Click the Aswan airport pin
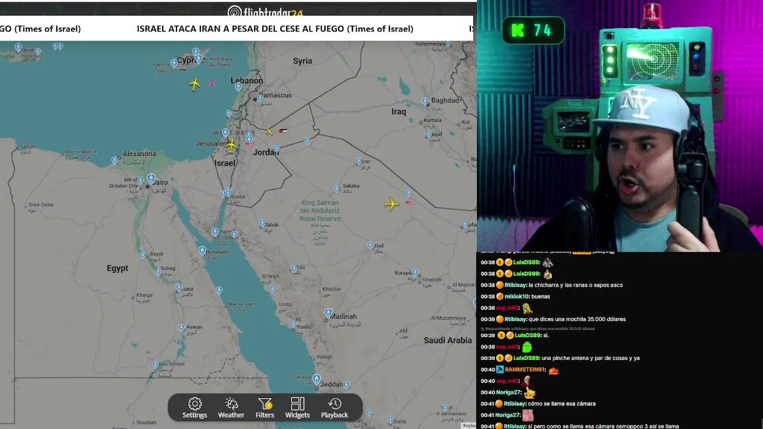The image size is (763, 429). (x=181, y=328)
